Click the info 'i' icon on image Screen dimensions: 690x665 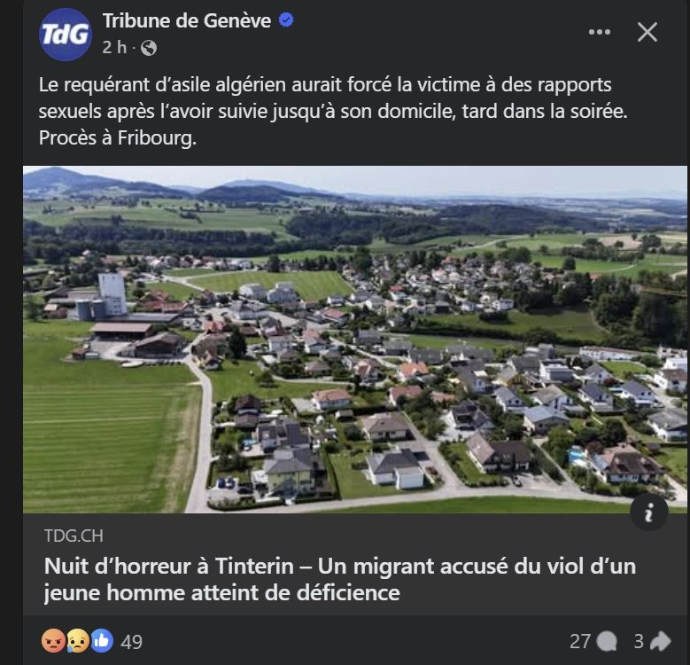coord(648,512)
